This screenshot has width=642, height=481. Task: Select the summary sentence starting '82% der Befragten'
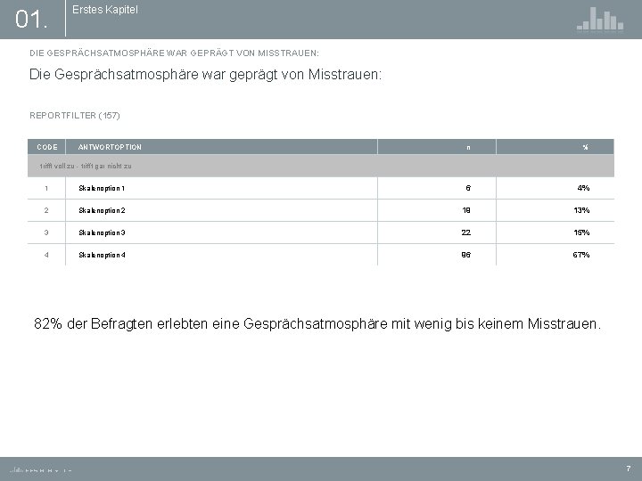tap(317, 323)
